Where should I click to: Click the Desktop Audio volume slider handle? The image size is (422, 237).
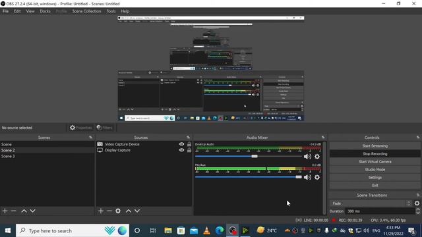[255, 156]
